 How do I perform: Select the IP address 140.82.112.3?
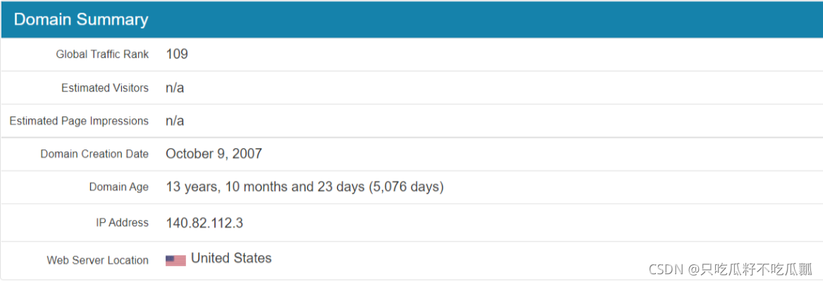point(204,223)
